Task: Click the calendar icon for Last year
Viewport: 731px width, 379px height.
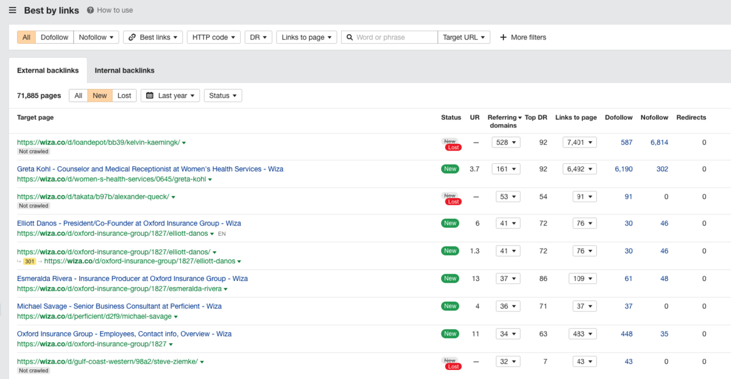Action: [150, 96]
